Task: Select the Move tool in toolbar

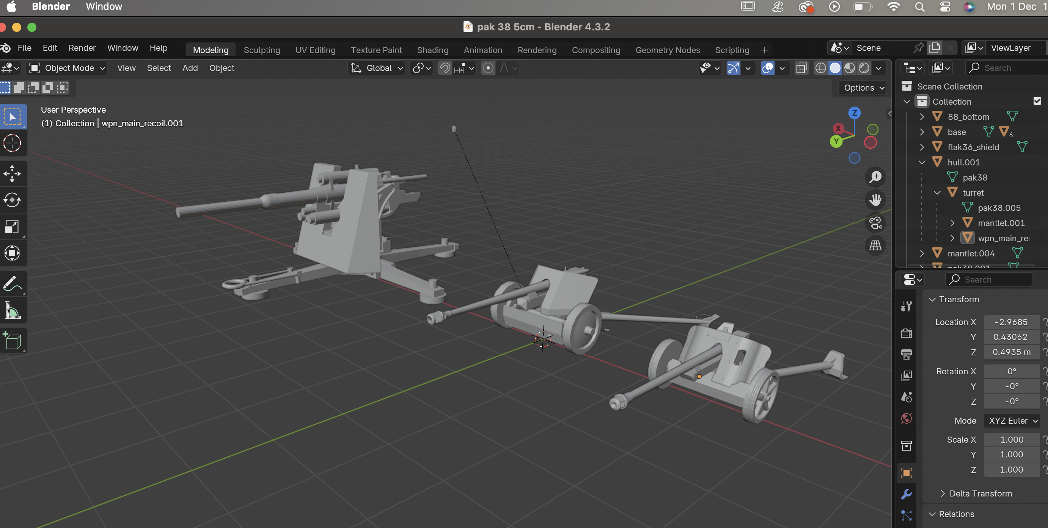Action: click(x=12, y=174)
